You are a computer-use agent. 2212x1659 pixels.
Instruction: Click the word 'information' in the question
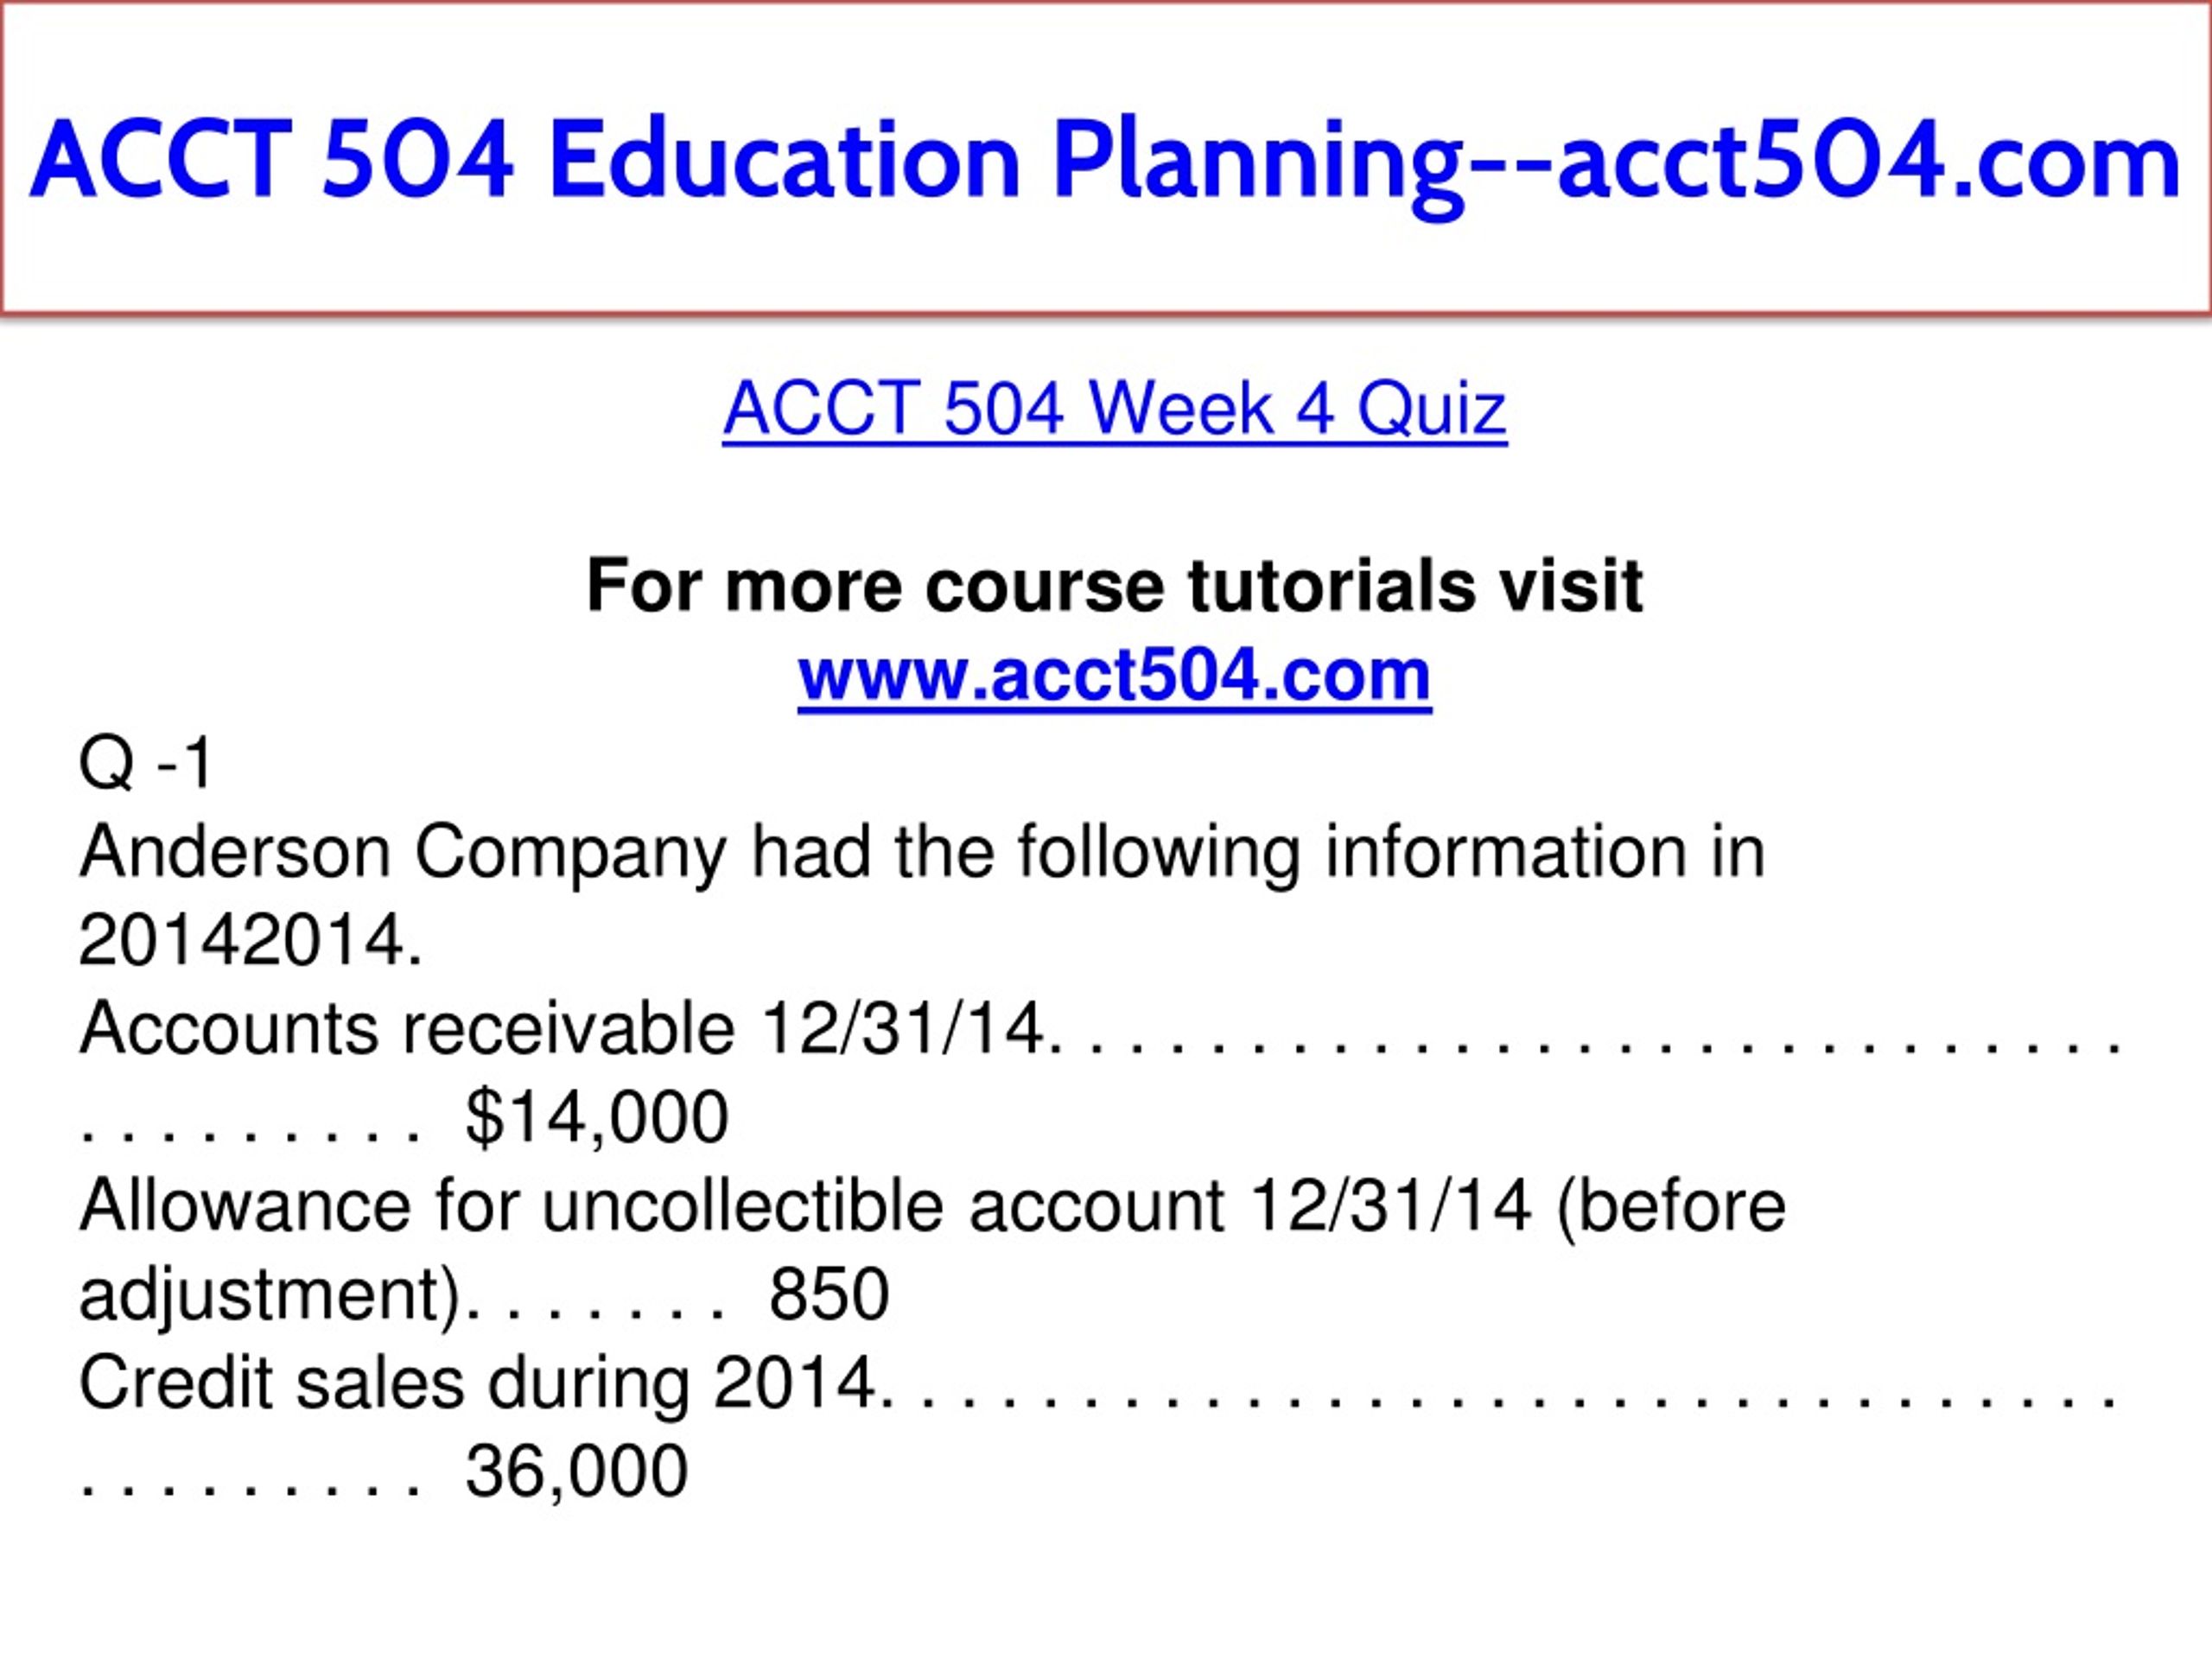[1506, 852]
